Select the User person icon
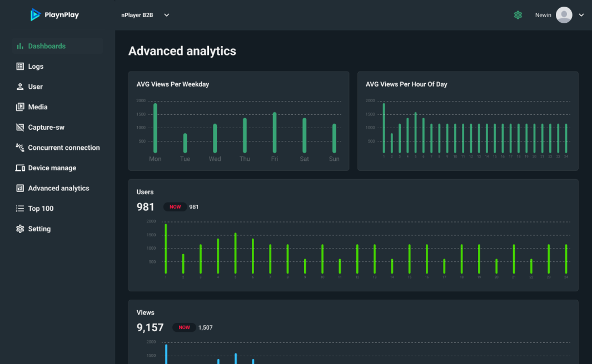This screenshot has height=364, width=592. [20, 87]
